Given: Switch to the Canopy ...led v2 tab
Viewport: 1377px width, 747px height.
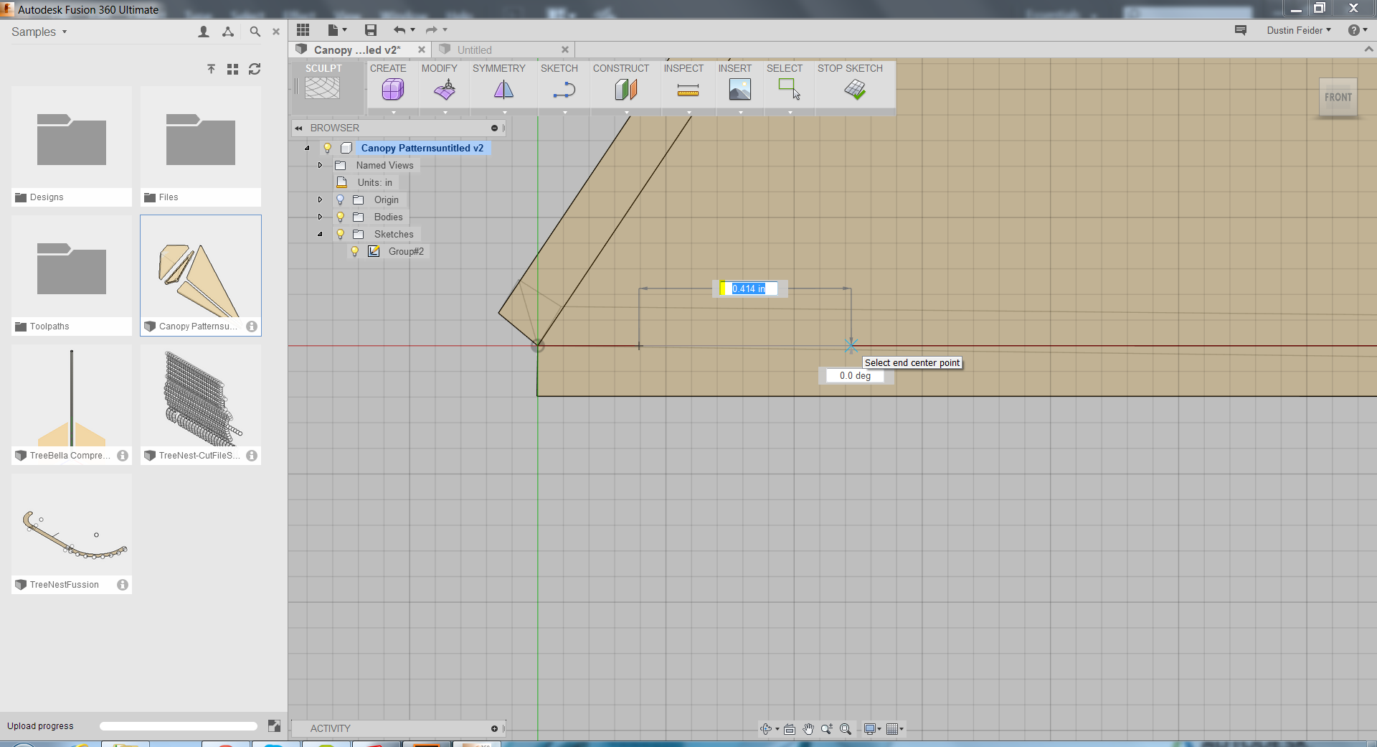Looking at the screenshot, I should (356, 50).
